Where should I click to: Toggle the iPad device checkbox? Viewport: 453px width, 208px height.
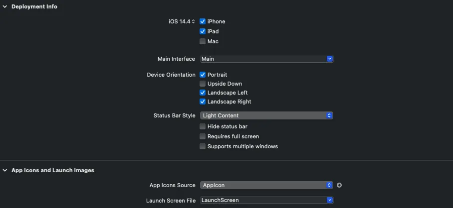point(203,31)
